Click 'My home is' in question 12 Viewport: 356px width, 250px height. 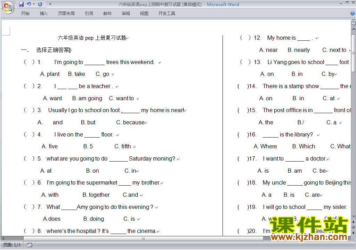pyautogui.click(x=282, y=38)
